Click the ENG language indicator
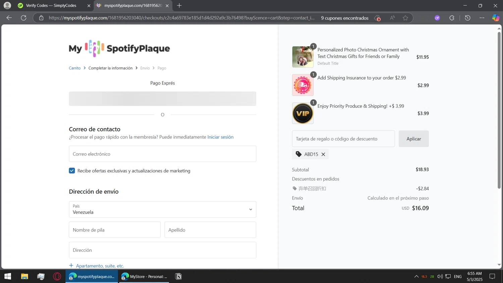This screenshot has height=283, width=503. click(x=458, y=276)
